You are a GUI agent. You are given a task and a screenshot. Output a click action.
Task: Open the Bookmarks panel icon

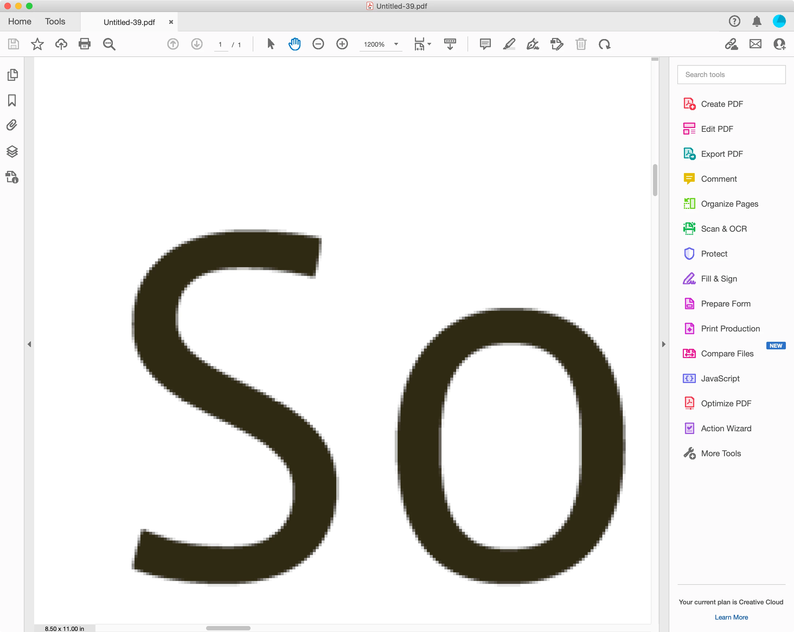12,100
